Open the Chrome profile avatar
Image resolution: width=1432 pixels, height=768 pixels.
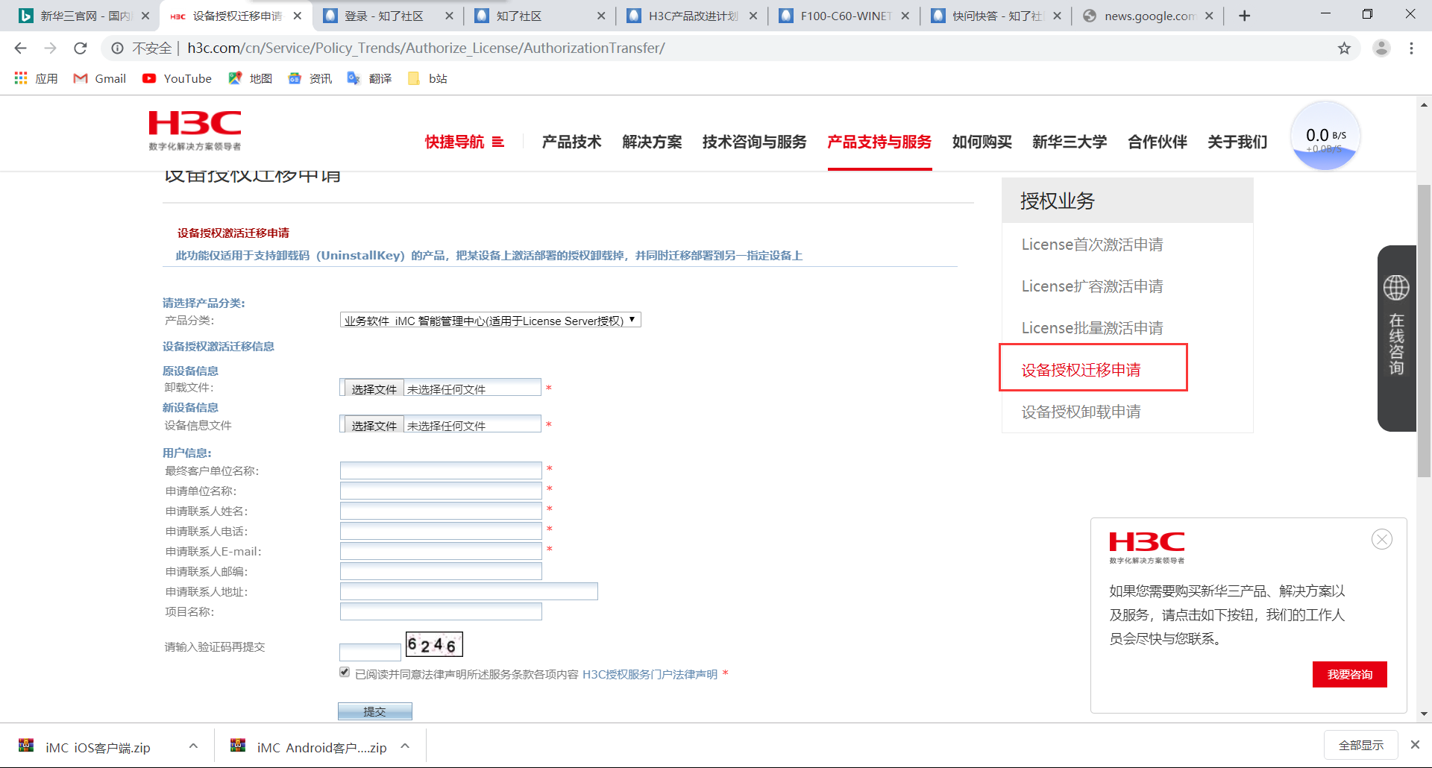click(1381, 48)
